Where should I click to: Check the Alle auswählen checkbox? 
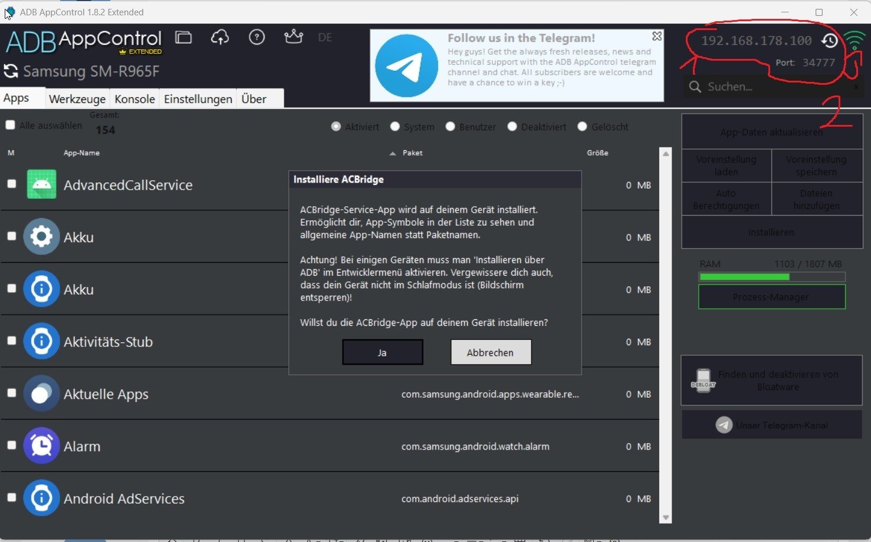click(10, 125)
